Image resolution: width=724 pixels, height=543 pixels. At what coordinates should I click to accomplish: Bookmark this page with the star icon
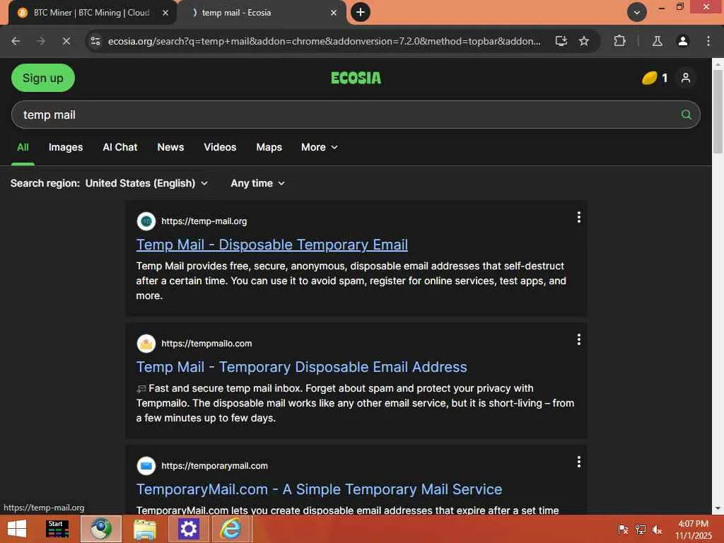[584, 41]
